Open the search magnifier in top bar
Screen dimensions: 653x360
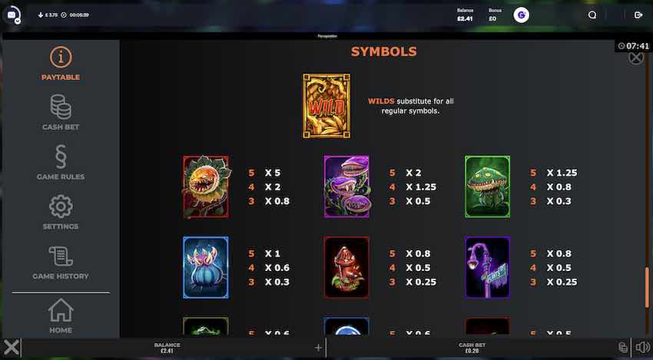pos(592,15)
